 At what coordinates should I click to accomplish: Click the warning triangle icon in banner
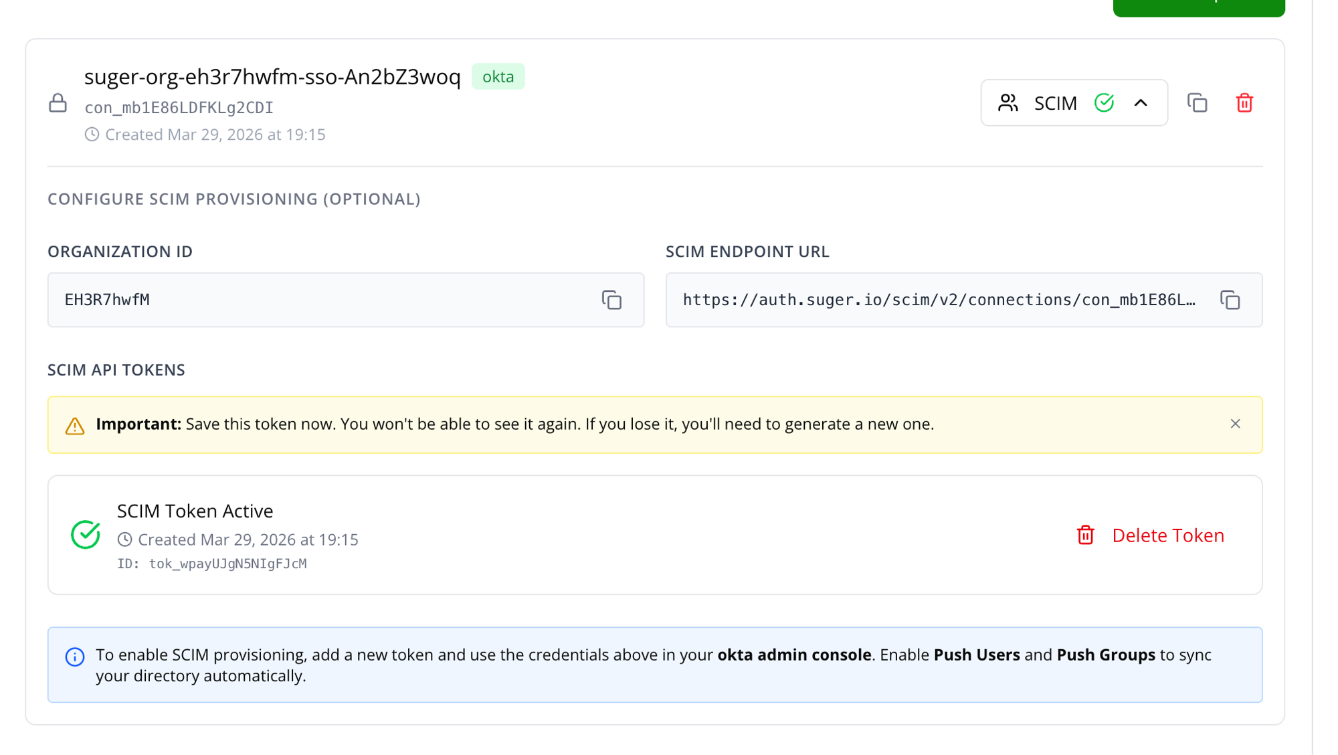tap(75, 426)
